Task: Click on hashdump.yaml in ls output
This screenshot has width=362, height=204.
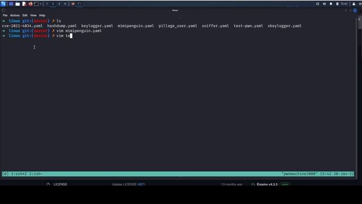Action: (62, 26)
